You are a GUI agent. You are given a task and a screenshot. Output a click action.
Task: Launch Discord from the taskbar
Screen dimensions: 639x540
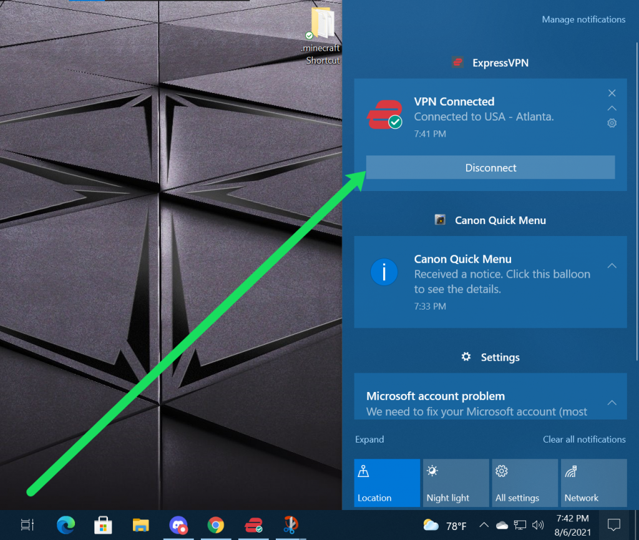coord(178,525)
